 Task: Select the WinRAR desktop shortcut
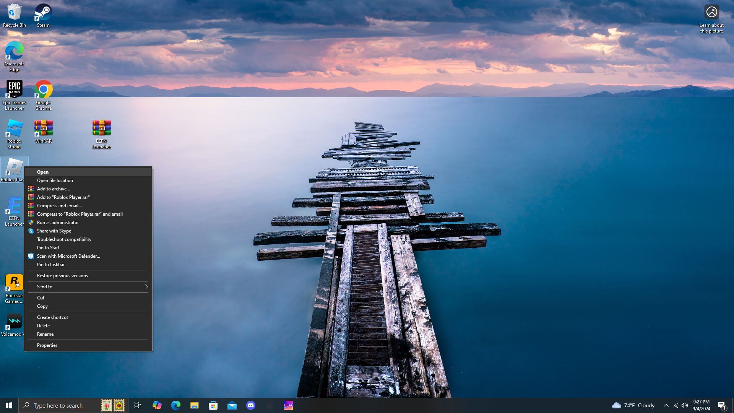pyautogui.click(x=43, y=131)
